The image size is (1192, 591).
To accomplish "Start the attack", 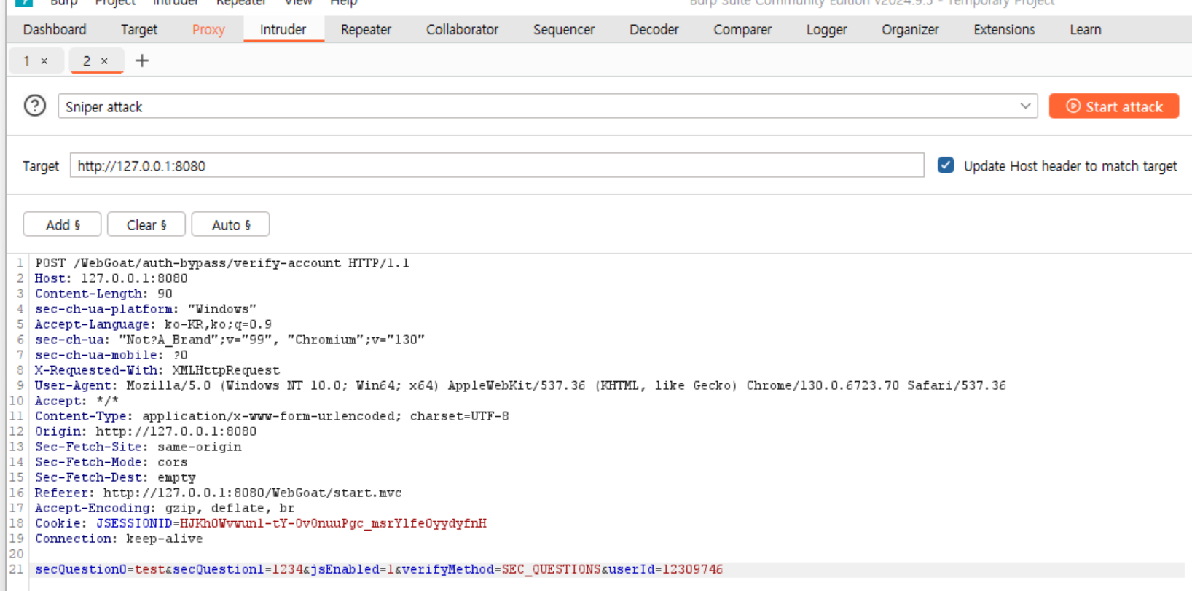I will tap(1114, 106).
